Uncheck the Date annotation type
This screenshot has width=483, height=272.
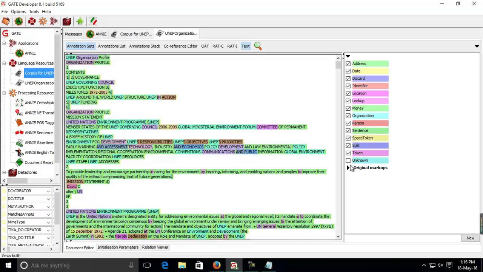point(348,71)
